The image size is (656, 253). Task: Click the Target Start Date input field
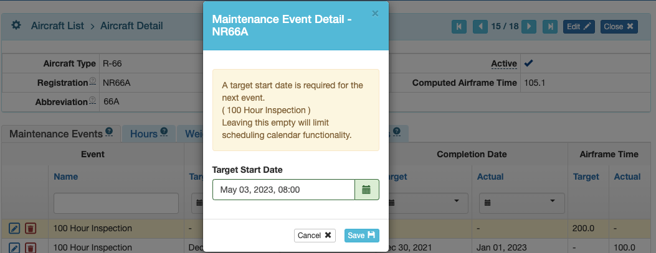point(283,190)
